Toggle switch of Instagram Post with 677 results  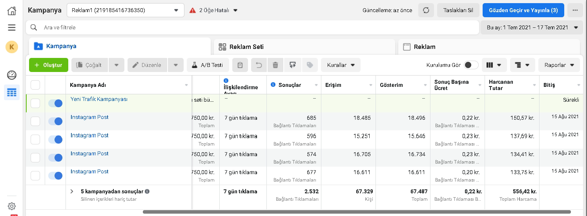point(55,176)
